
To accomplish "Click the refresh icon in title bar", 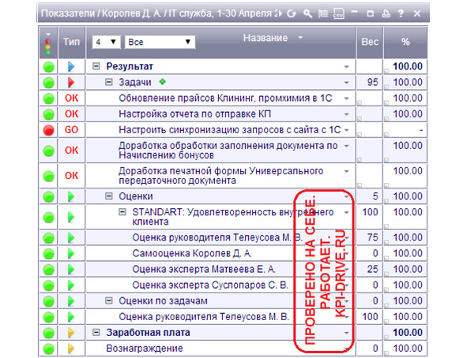I will click(292, 13).
